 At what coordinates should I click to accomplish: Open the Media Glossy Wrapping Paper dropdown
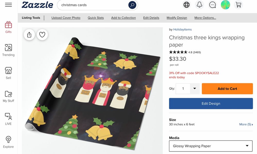(x=211, y=146)
